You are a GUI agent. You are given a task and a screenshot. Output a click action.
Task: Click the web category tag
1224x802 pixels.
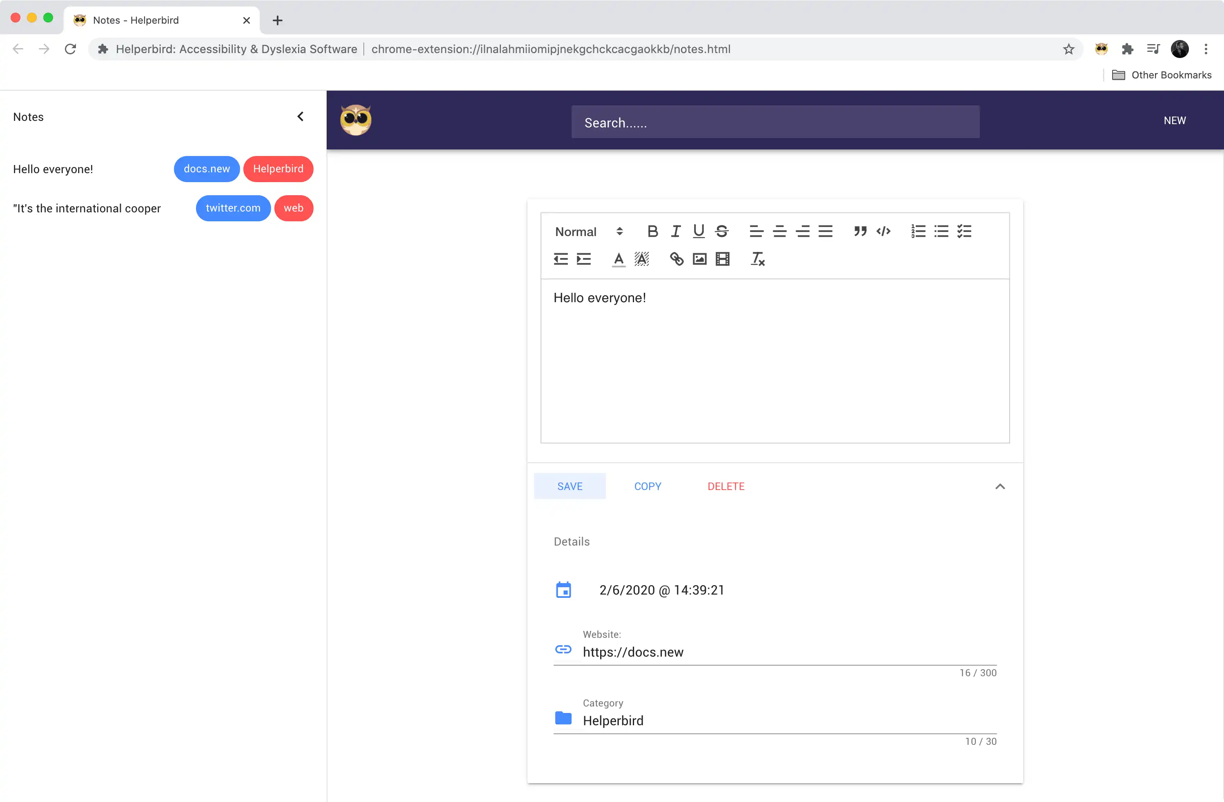click(294, 208)
